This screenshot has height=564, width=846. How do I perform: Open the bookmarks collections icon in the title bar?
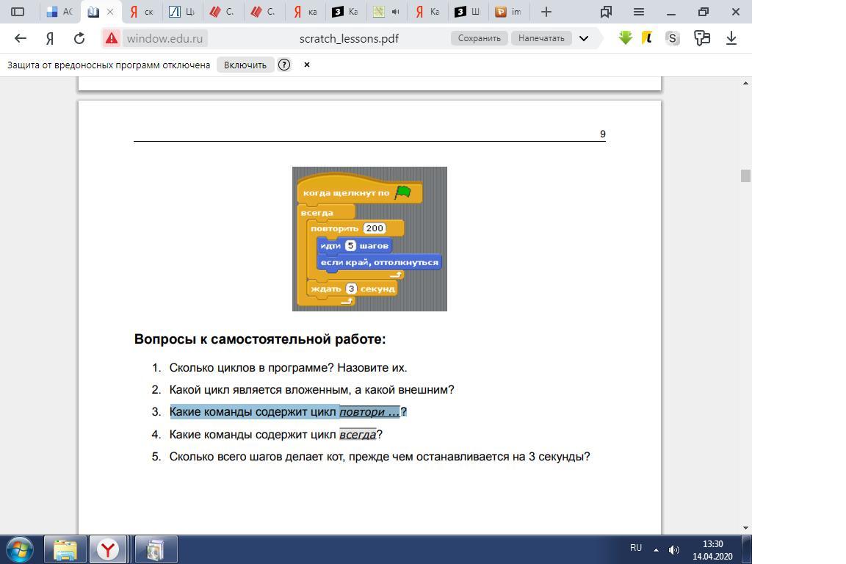[x=606, y=12]
